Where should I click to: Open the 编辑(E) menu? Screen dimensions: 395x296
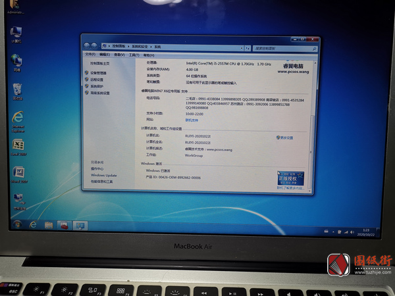coord(105,55)
